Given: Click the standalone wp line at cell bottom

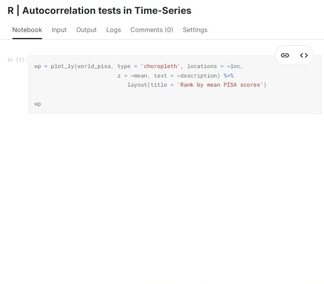Looking at the screenshot, I should click(x=38, y=104).
